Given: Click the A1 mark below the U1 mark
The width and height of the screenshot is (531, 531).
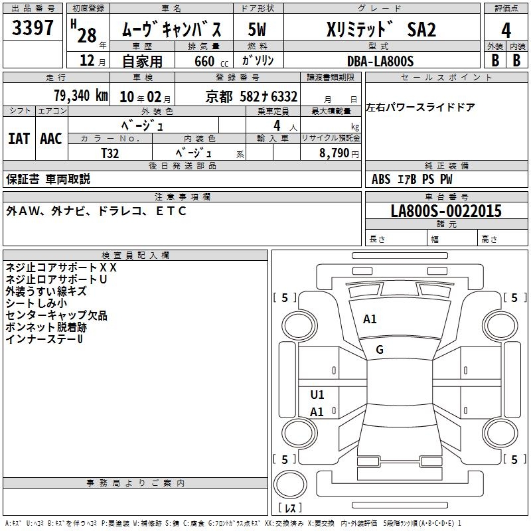Looking at the screenshot, I should coord(317,412).
